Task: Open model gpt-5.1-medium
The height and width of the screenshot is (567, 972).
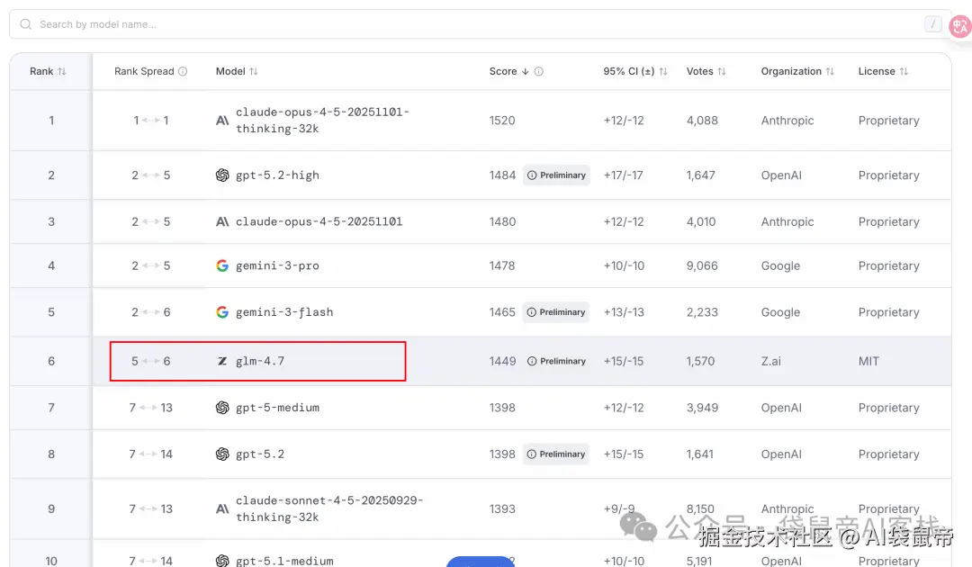Action: [x=284, y=561]
